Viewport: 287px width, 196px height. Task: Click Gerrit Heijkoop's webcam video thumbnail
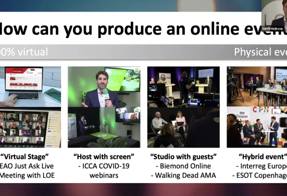click(x=274, y=16)
